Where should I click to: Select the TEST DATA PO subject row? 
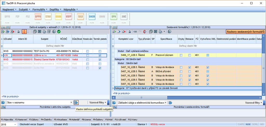pyautogui.click(x=55, y=51)
